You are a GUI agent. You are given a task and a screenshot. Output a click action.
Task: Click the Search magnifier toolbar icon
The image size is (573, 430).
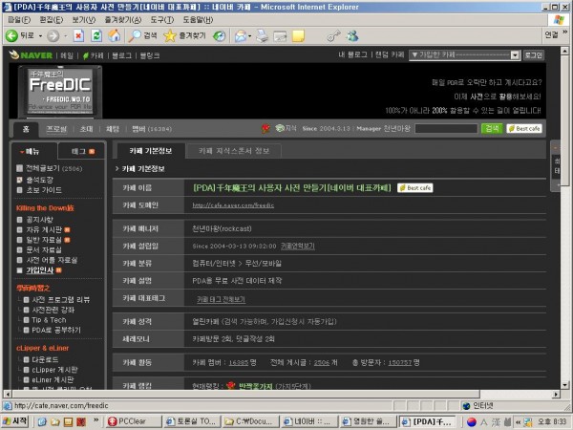tap(135, 35)
